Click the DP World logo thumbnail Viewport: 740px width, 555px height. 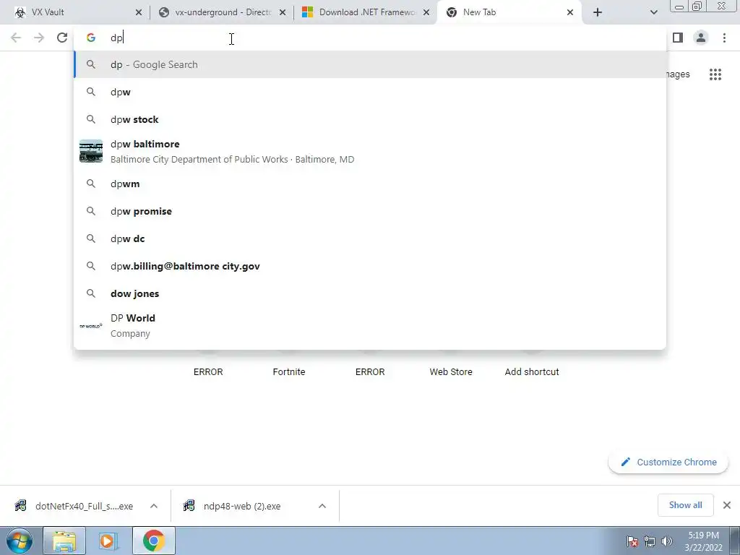coord(91,326)
